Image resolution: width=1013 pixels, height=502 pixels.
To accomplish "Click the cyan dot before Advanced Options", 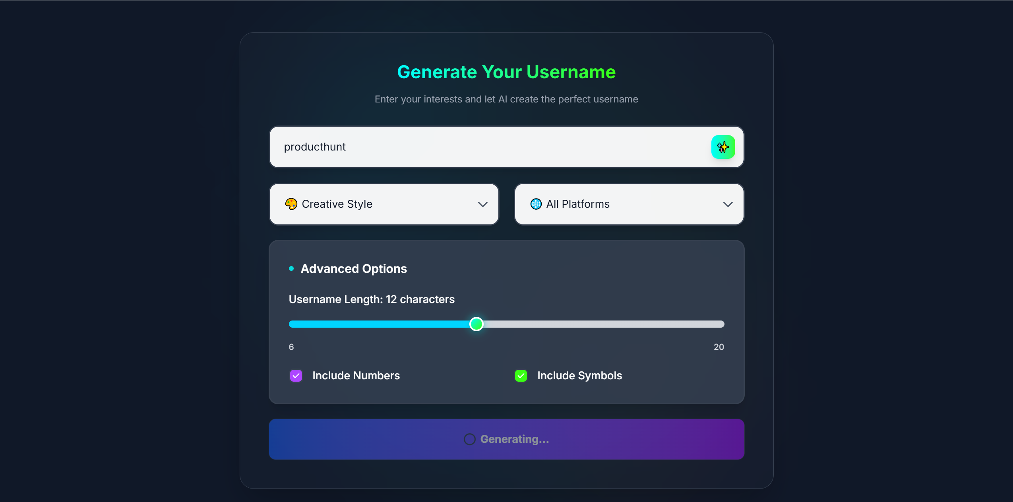I will (291, 269).
